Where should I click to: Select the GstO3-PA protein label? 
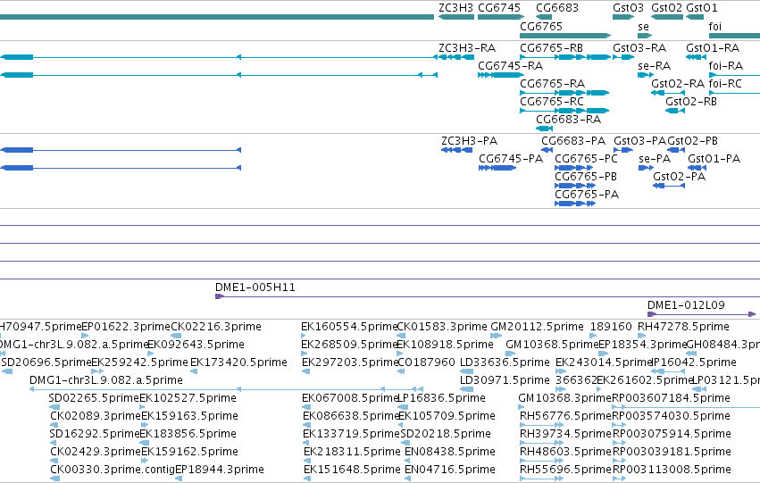click(640, 141)
